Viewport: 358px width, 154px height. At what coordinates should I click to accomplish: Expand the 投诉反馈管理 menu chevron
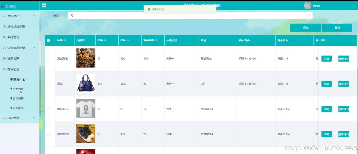[34, 26]
